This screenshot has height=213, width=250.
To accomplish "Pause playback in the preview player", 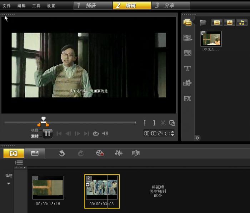I will coord(48,133).
